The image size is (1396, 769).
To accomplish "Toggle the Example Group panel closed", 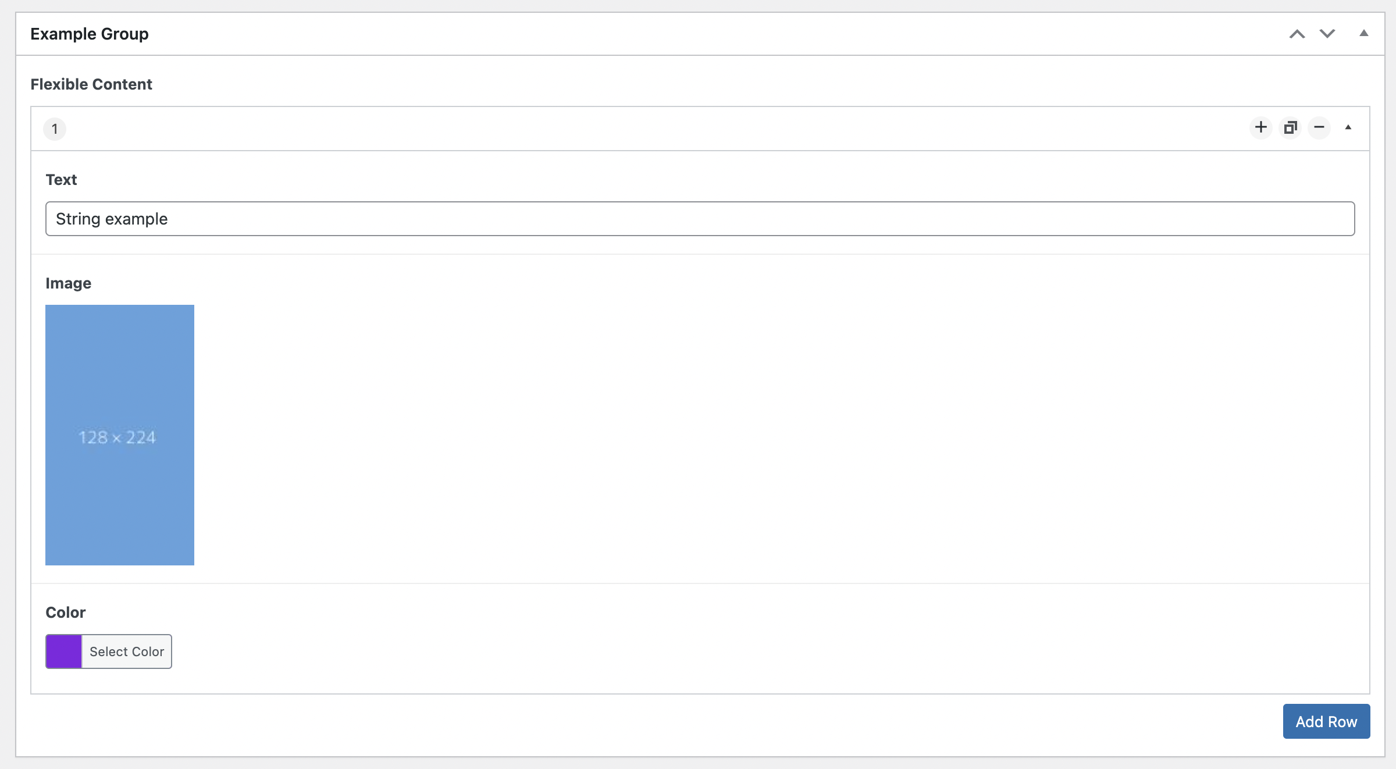I will pos(1363,34).
